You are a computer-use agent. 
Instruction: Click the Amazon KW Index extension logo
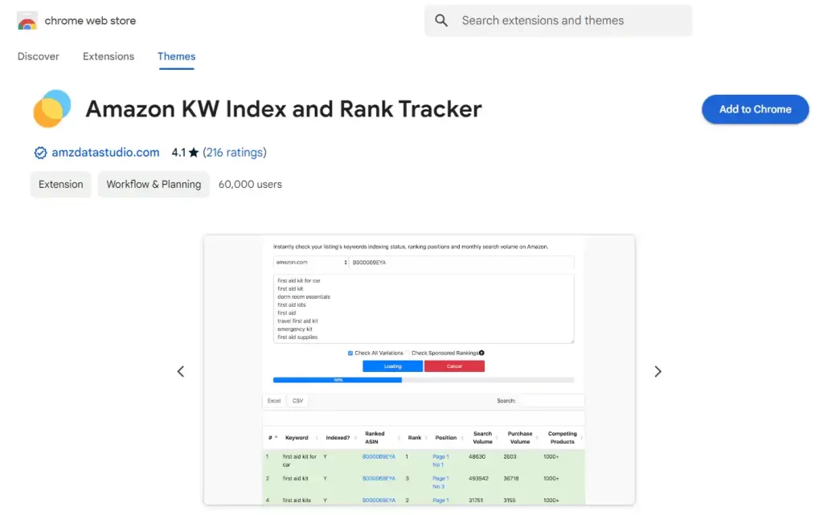click(x=51, y=108)
